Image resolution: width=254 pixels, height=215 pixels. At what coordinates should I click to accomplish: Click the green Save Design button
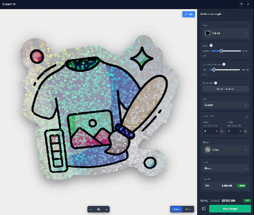click(230, 209)
